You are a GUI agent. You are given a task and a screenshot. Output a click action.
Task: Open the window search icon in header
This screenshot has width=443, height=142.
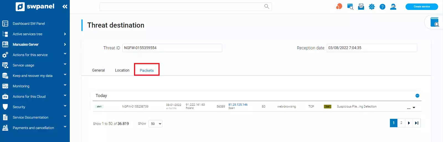(x=350, y=7)
